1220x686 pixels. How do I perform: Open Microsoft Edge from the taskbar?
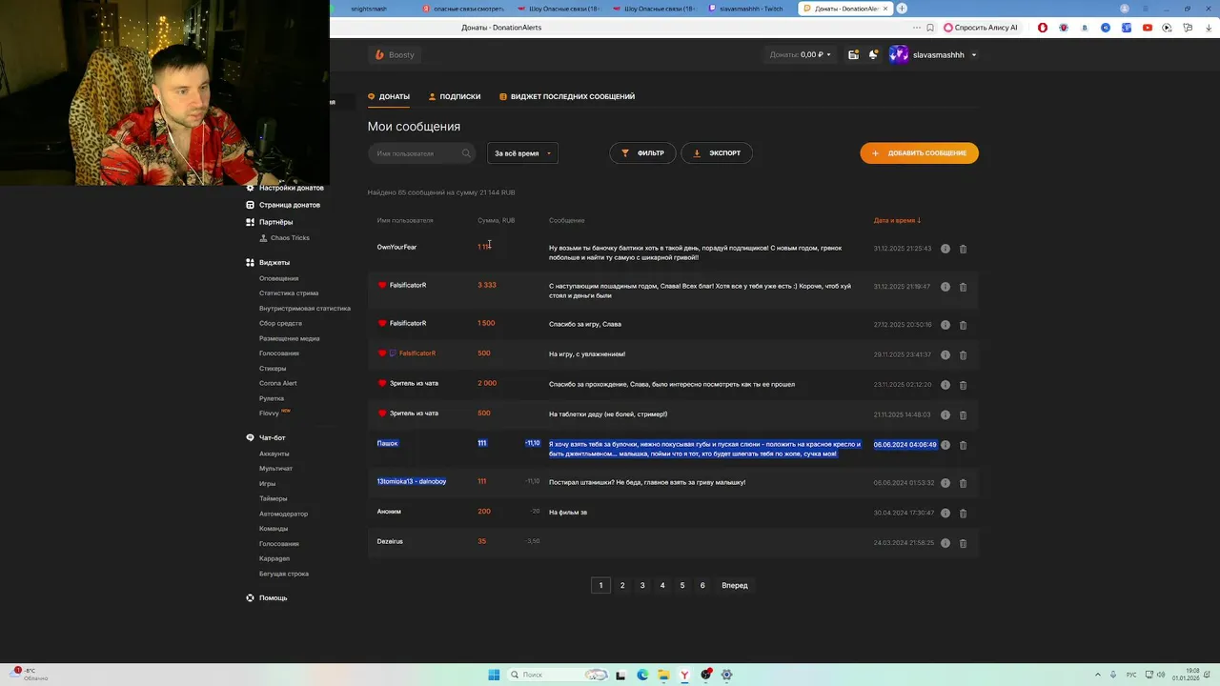642,675
